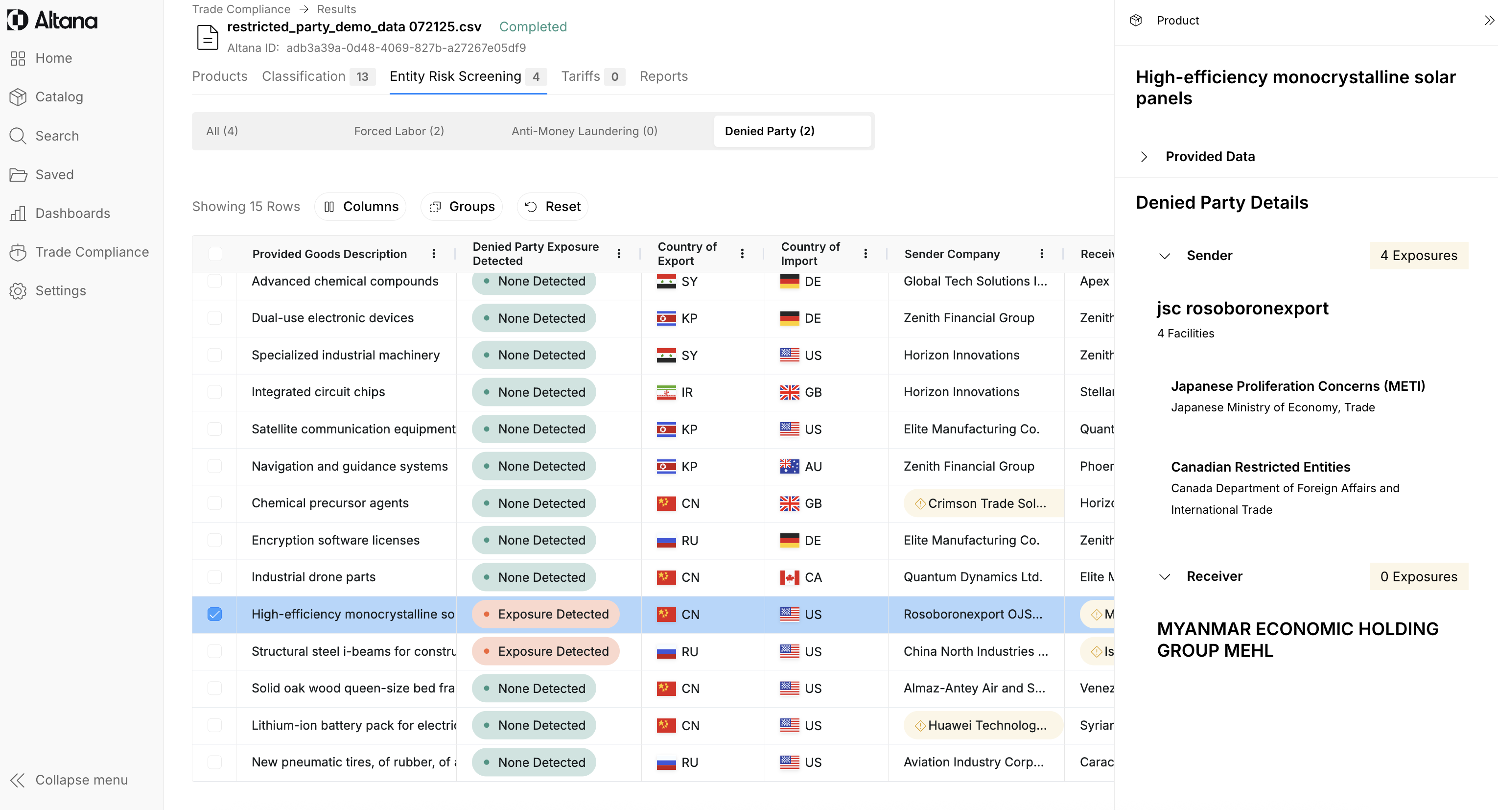
Task: Toggle the select-all header checkbox
Action: pyautogui.click(x=214, y=254)
